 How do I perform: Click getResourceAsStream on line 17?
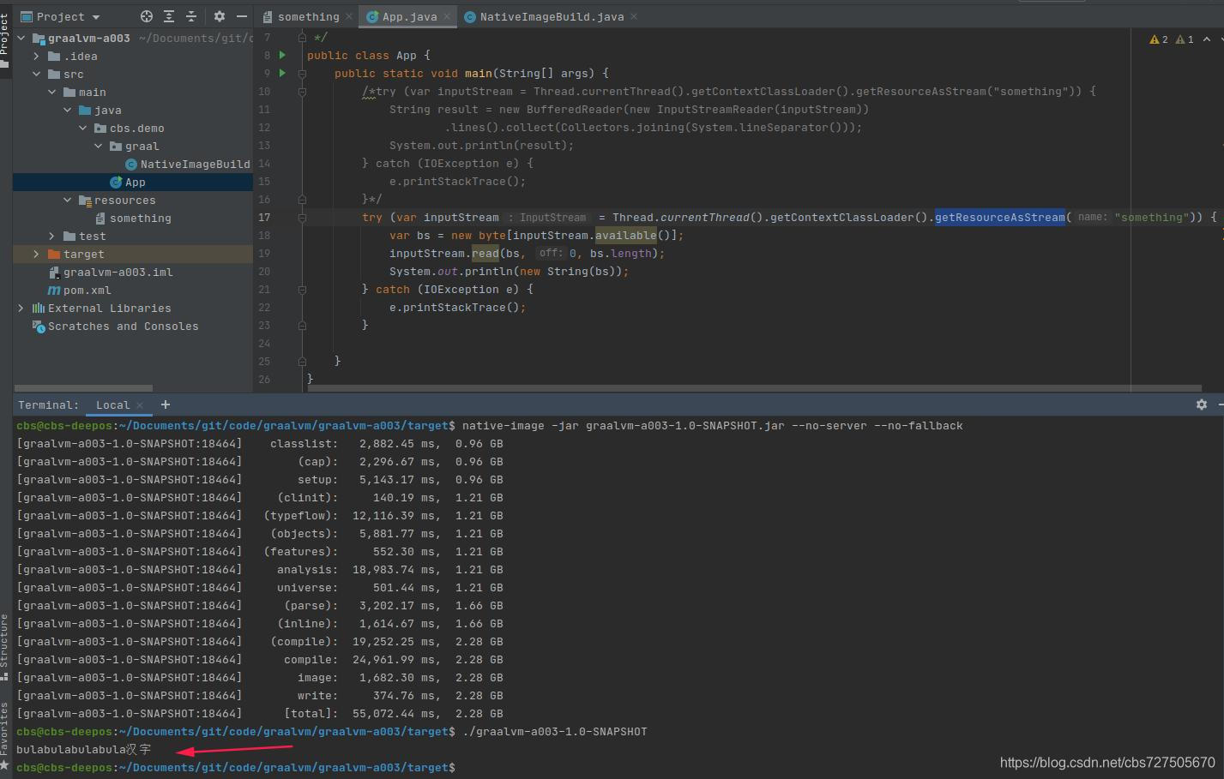point(999,218)
